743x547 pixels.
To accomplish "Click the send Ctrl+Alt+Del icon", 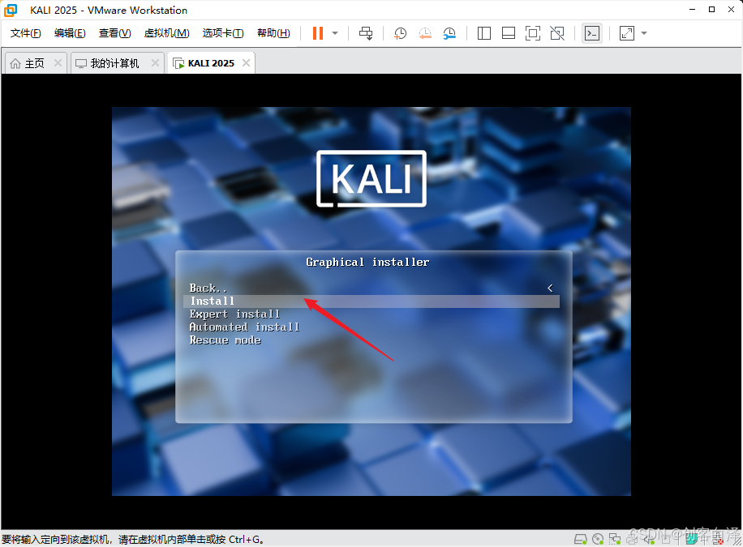I will tap(366, 33).
